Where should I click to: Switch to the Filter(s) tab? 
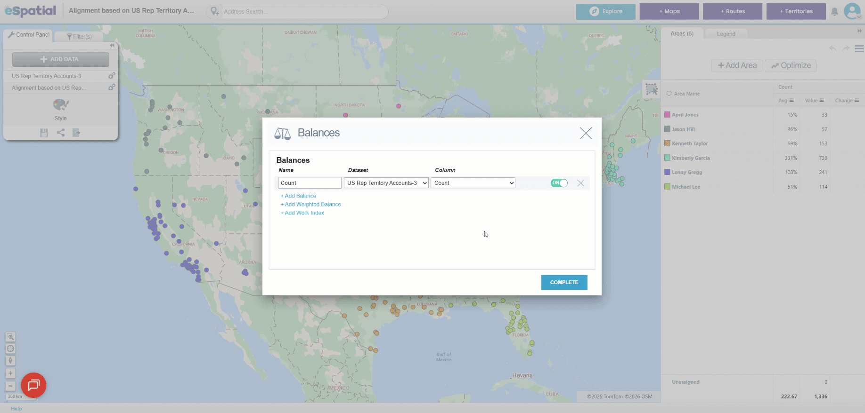tap(79, 37)
